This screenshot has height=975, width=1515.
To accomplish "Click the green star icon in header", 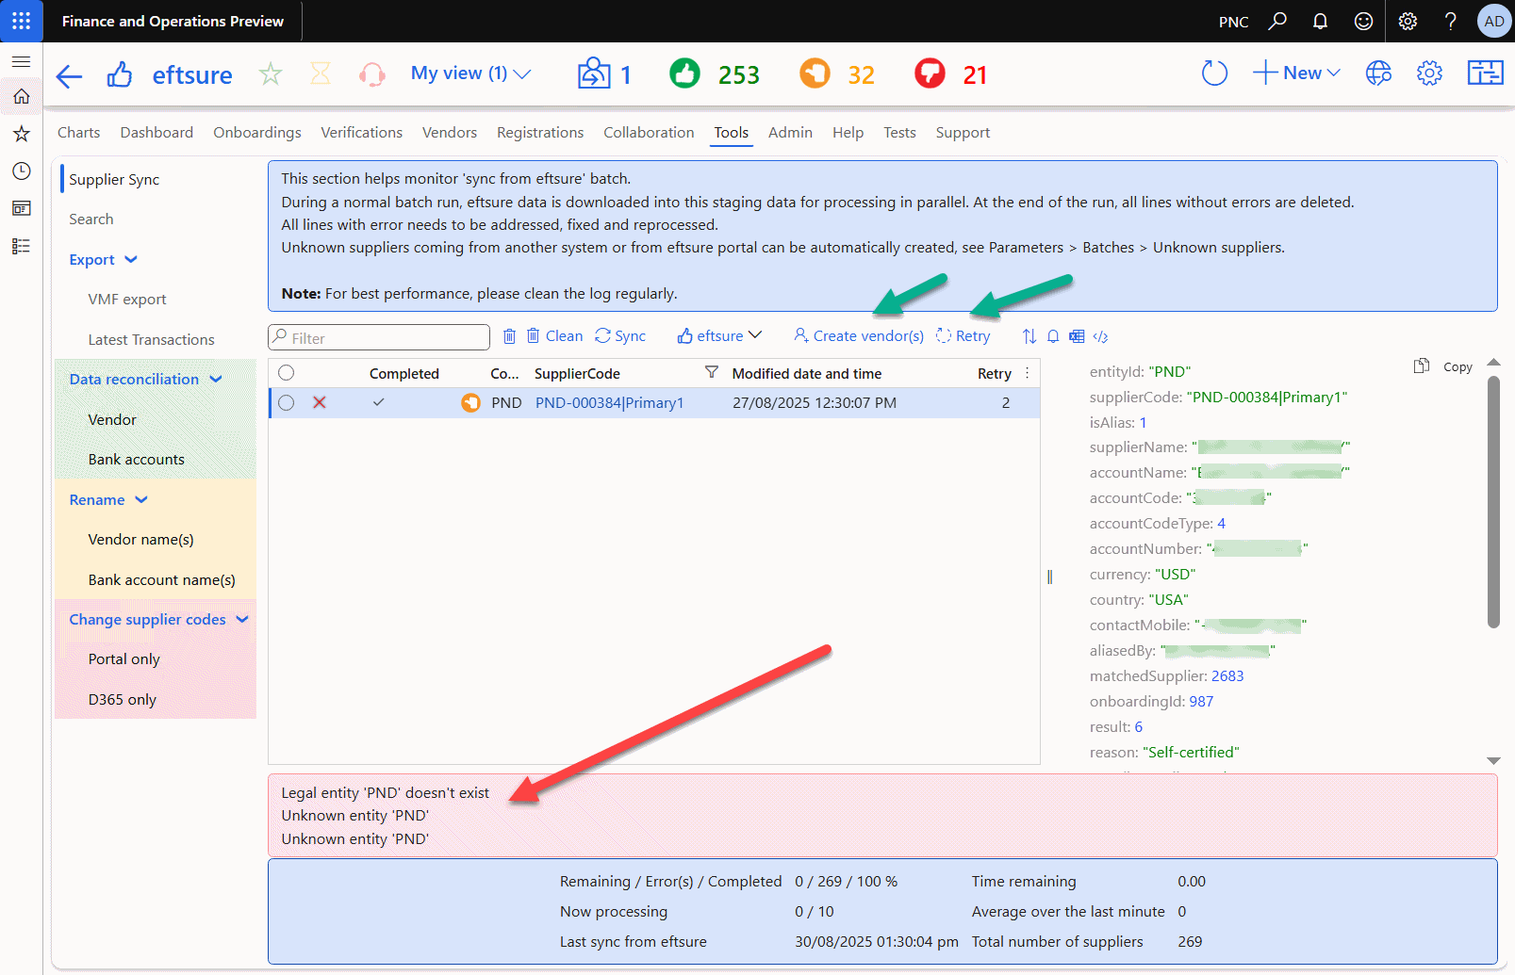I will [x=271, y=73].
